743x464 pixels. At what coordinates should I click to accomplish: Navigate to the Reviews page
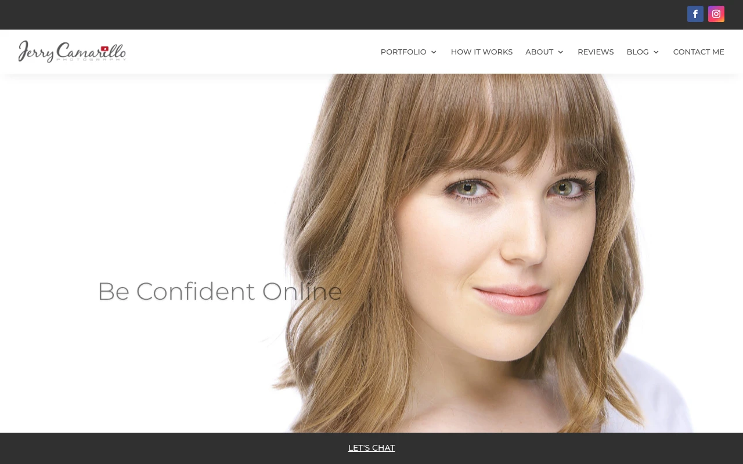click(595, 52)
